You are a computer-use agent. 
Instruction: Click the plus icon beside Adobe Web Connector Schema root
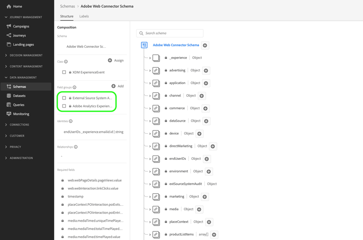(x=205, y=45)
